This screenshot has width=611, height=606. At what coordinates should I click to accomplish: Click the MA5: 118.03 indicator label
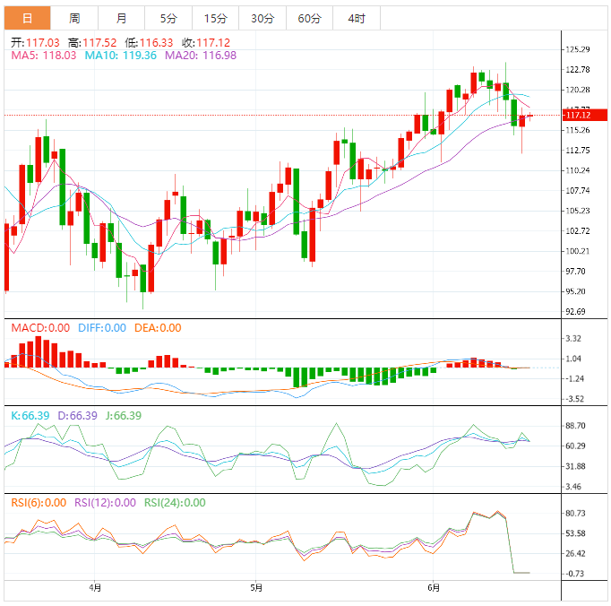44,56
